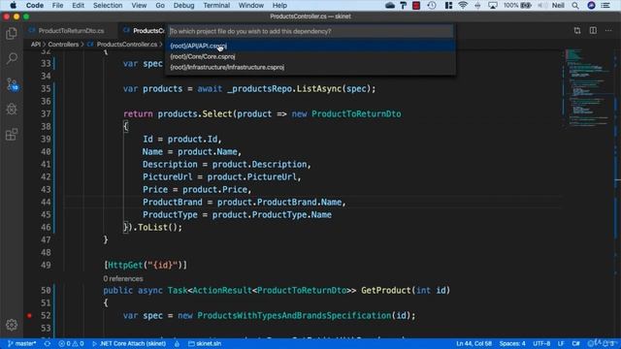
Task: Open the Code application menu
Action: click(x=35, y=5)
